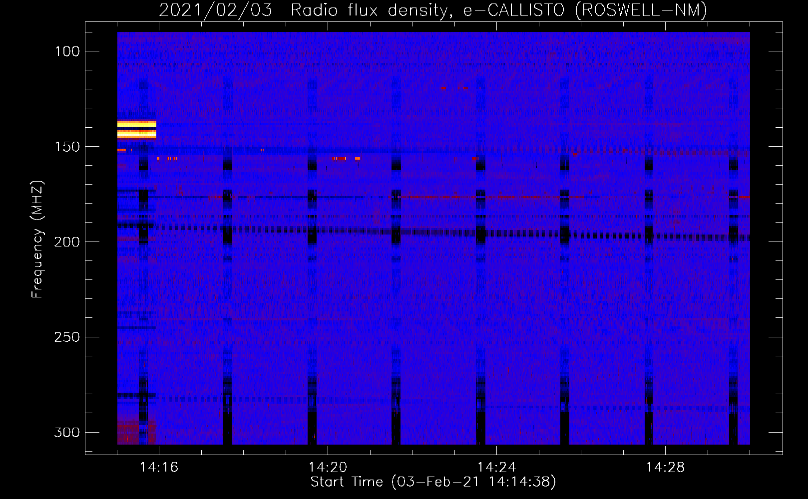Click the '14:28' time tick label
This screenshot has width=808, height=499.
(665, 468)
